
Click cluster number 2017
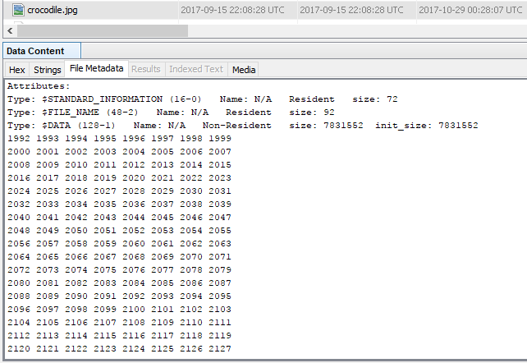[x=48, y=177]
